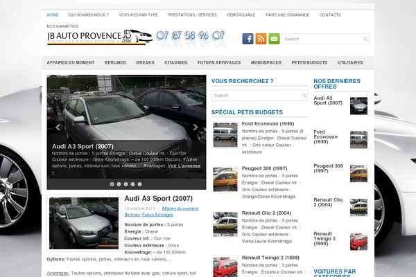Open Nos garanties menu item
416x277 pixels.
point(62,26)
